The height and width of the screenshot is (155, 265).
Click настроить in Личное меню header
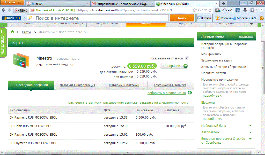(246, 36)
